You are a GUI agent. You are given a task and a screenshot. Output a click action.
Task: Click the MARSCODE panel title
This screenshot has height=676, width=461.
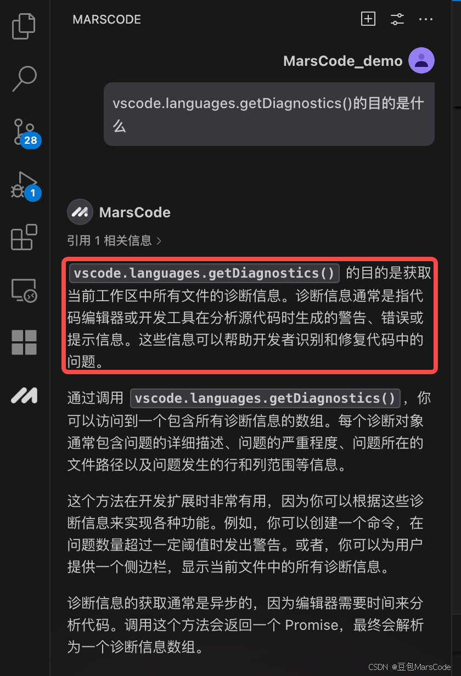(106, 19)
